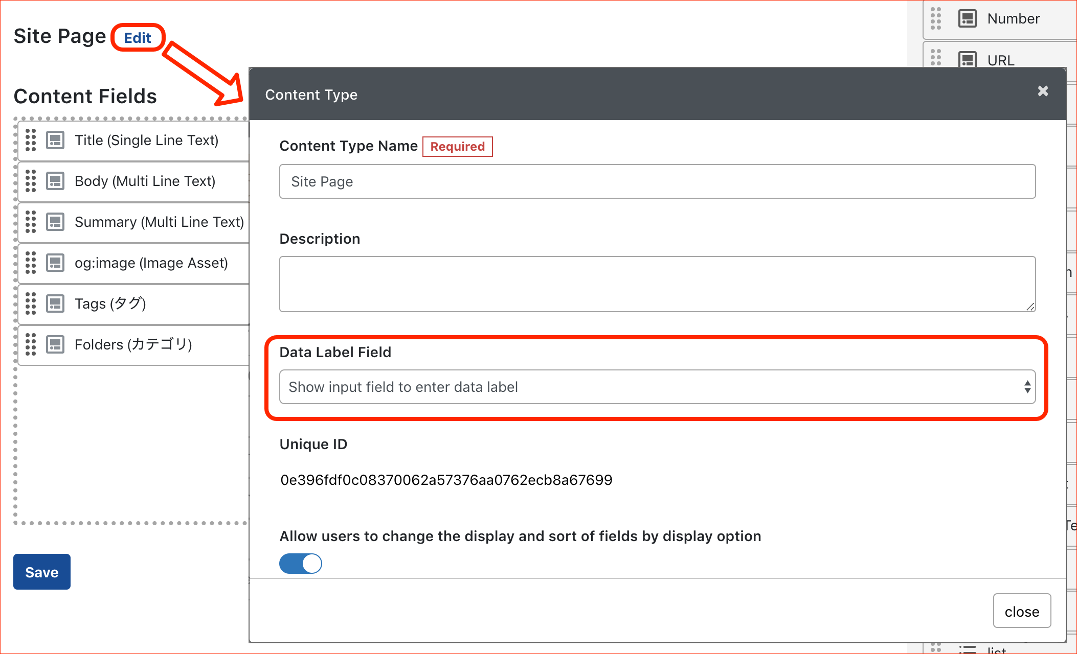Click the Folders field type icon
Screen dimensions: 1077x654
(55, 344)
